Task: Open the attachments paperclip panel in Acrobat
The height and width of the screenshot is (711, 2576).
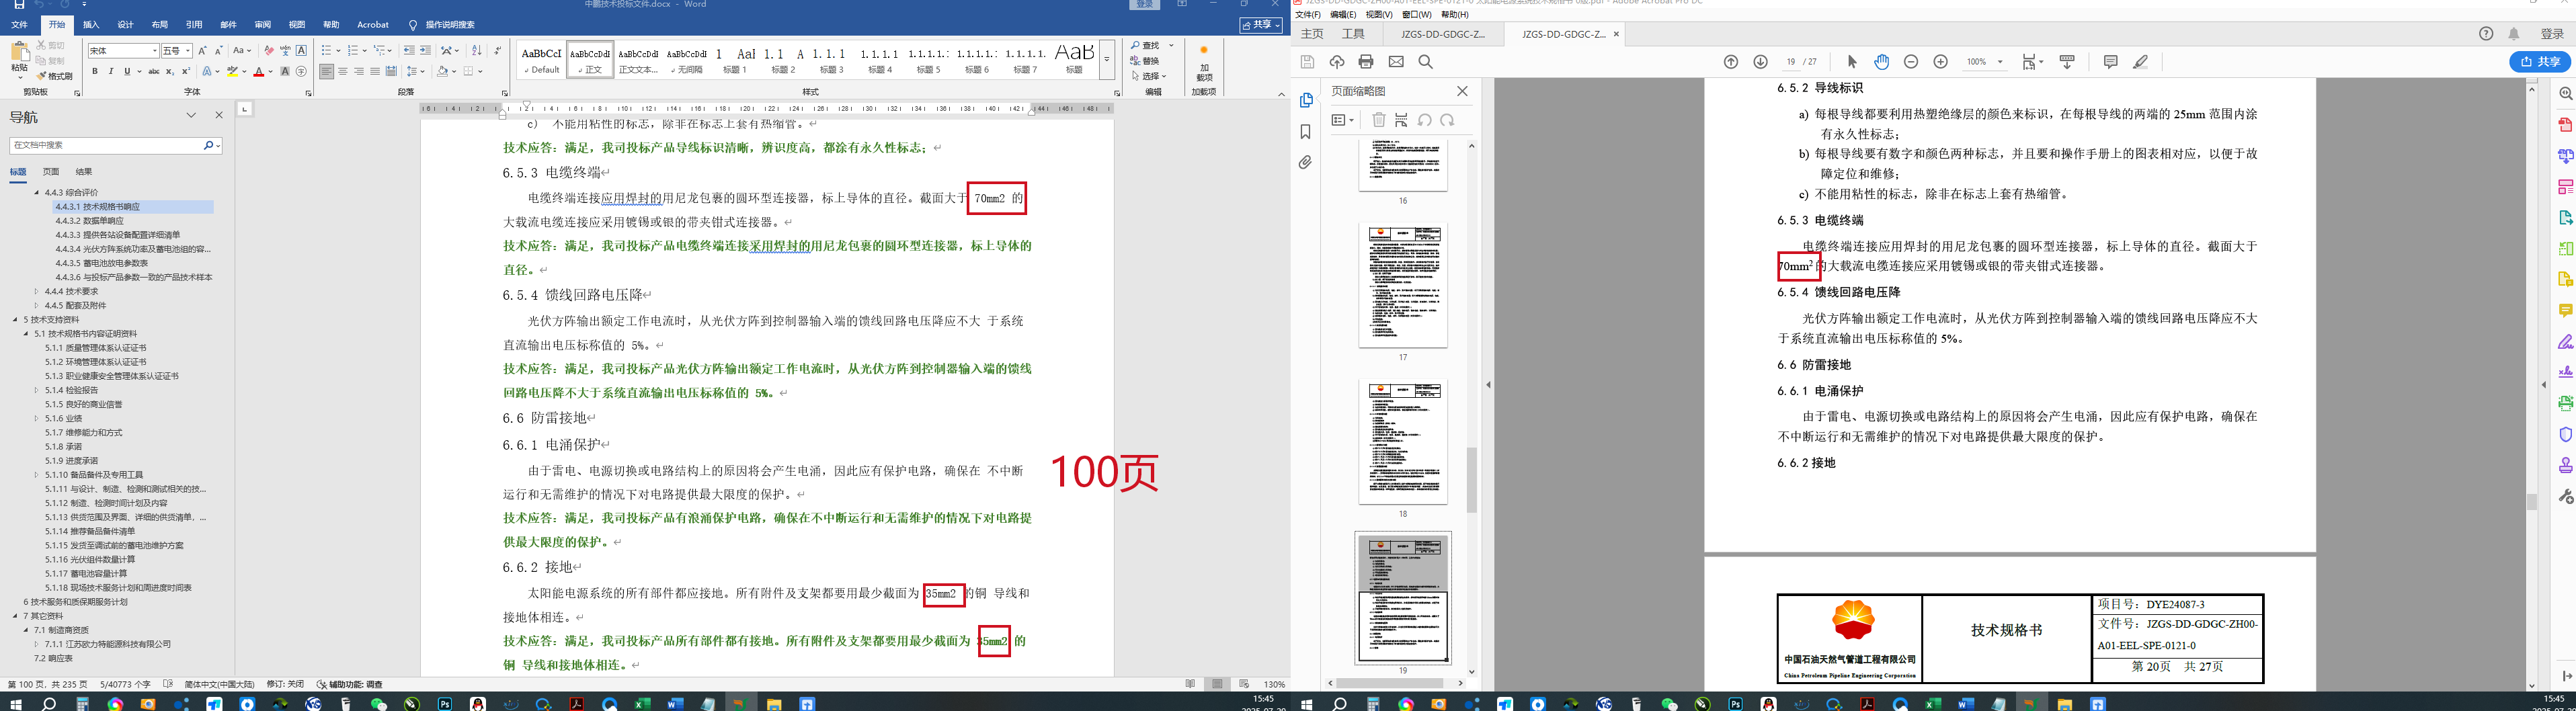Action: [x=1305, y=162]
